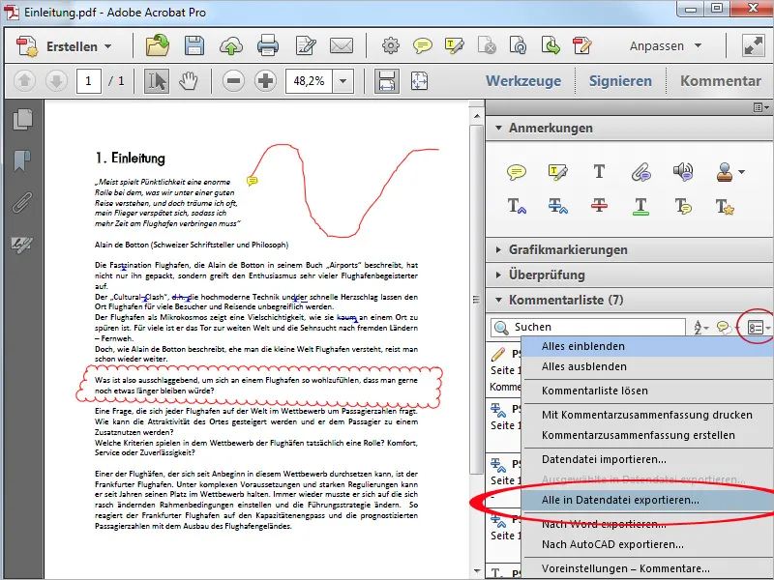The height and width of the screenshot is (580, 774).
Task: Click the delete page icon in toolbar
Action: click(487, 45)
